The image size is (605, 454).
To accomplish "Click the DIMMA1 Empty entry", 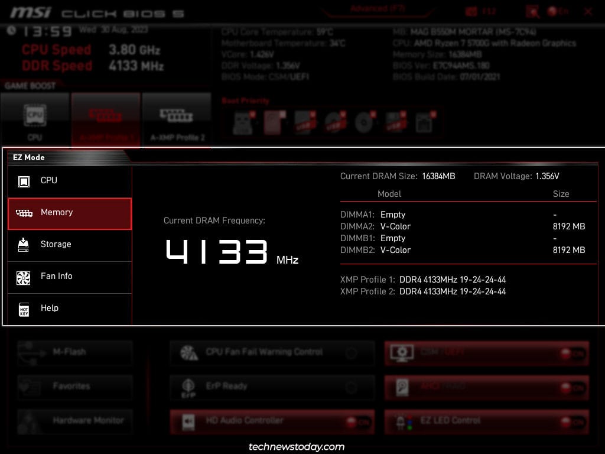I will 393,215.
